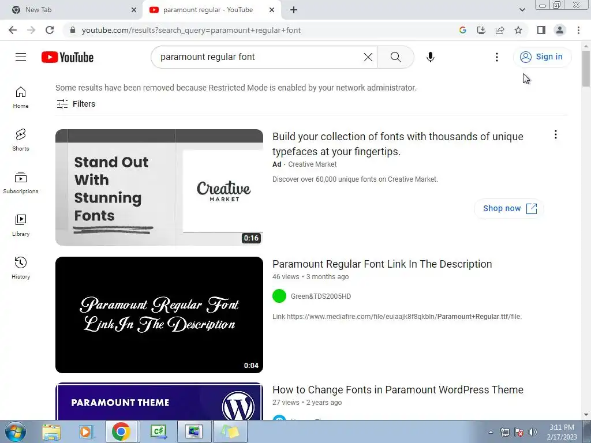
Task: Click the magnifier search button
Action: (395, 57)
